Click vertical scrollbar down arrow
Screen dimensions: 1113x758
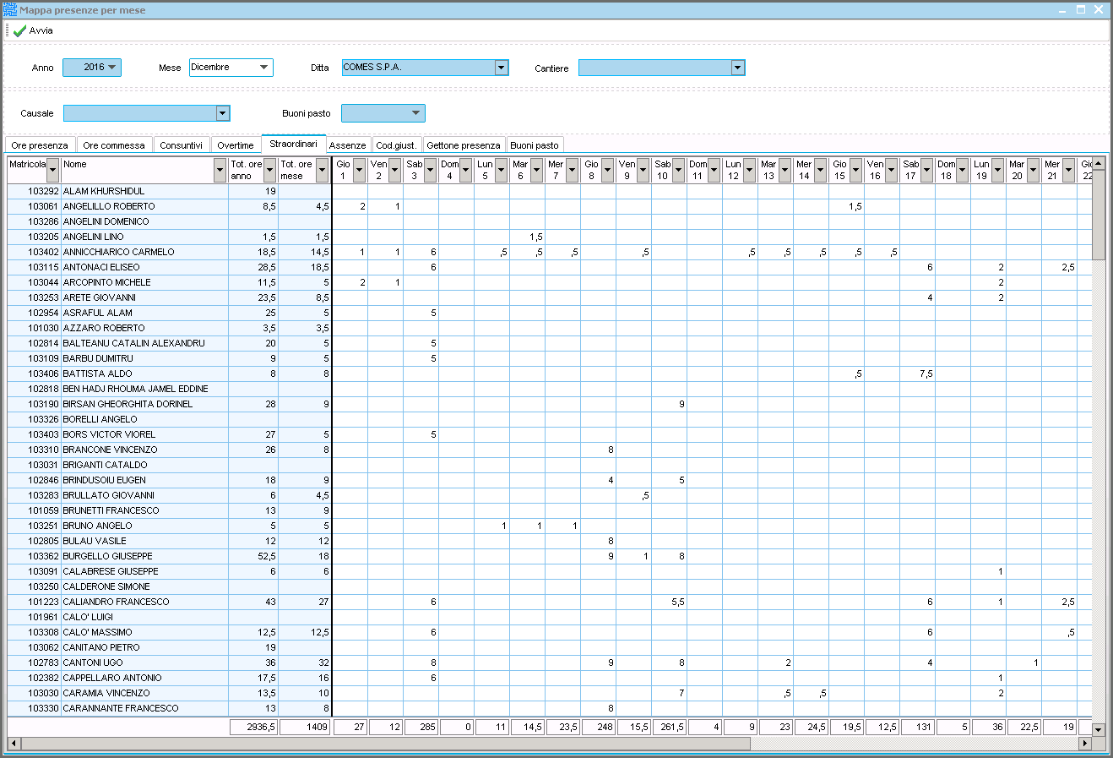[x=1099, y=729]
